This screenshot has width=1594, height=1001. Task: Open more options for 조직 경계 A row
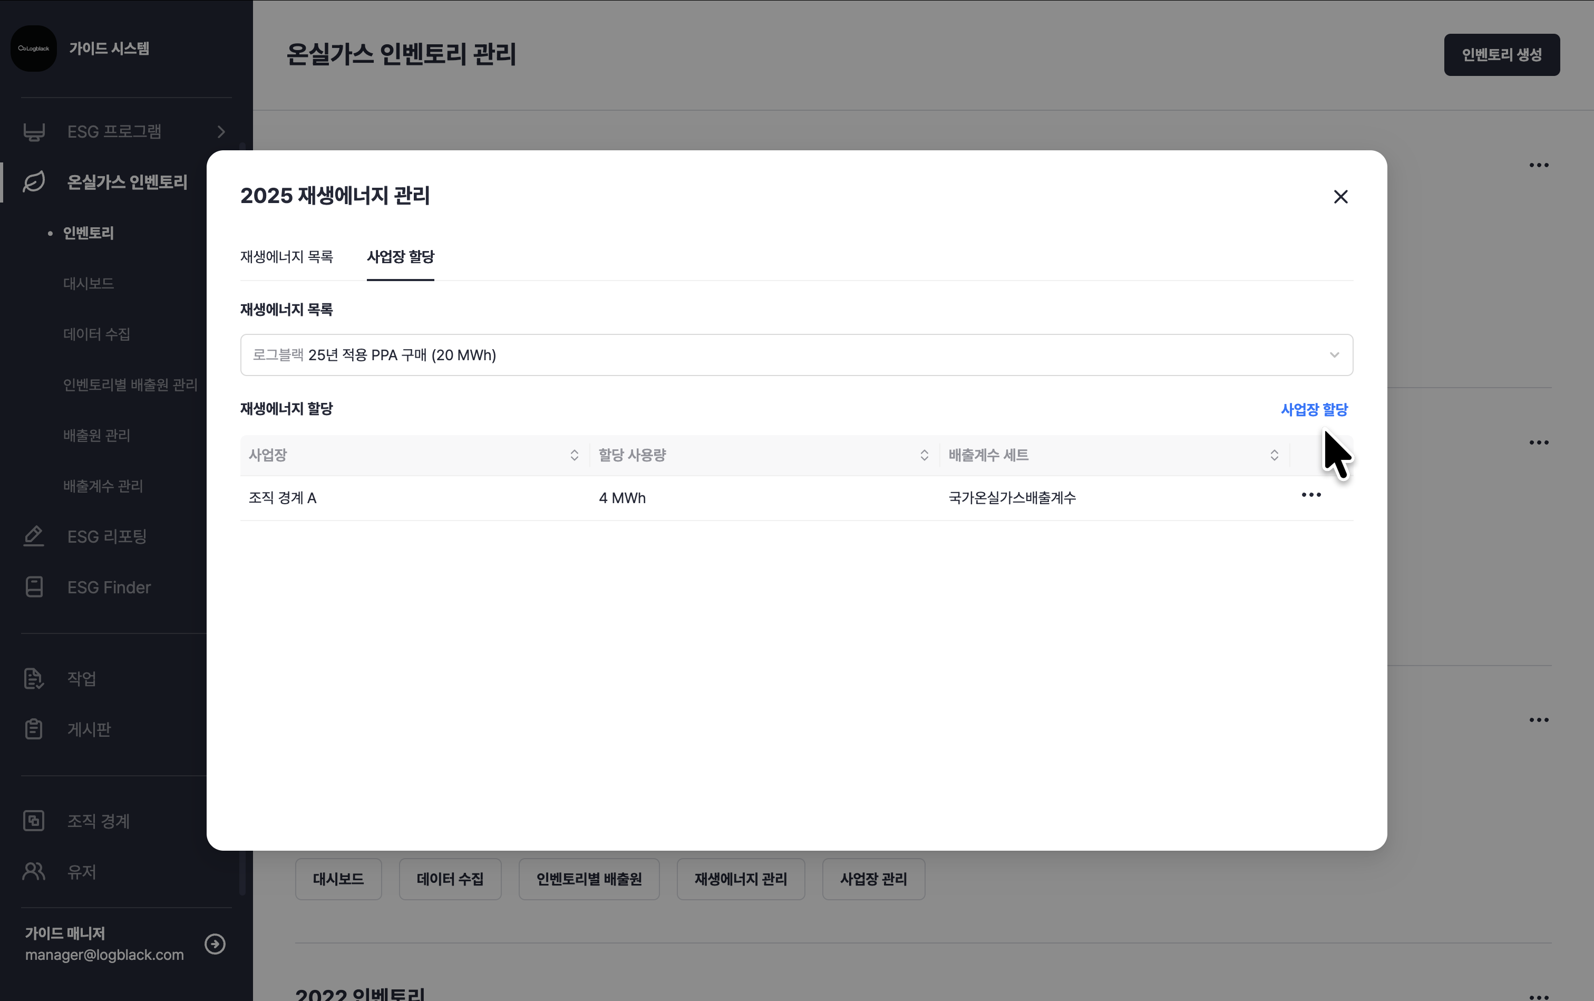point(1311,495)
